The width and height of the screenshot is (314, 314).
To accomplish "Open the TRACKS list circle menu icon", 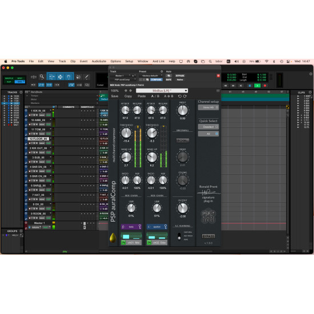I will point(21,92).
